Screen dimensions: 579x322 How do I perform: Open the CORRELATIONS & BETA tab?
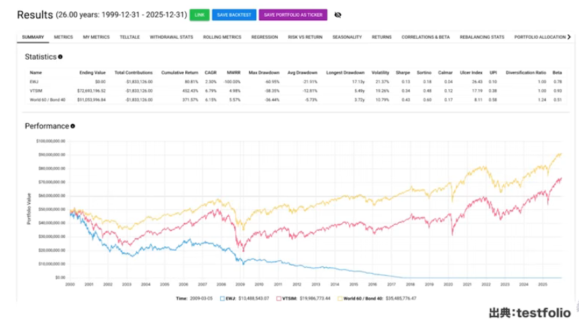(x=425, y=38)
